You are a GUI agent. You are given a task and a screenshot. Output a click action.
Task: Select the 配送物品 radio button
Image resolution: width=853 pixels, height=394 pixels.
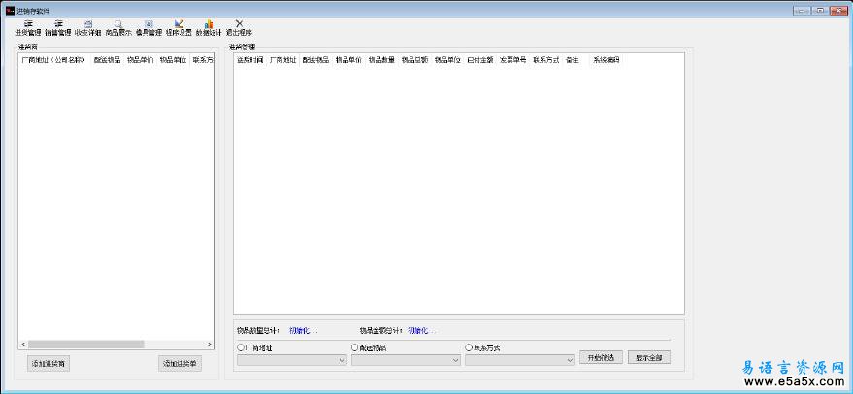click(354, 347)
